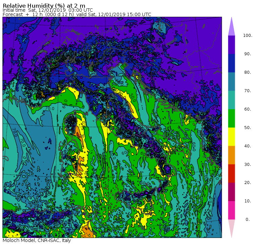Click the '60.' colorbar label
Screen dimensions: 255x245
tap(248, 109)
